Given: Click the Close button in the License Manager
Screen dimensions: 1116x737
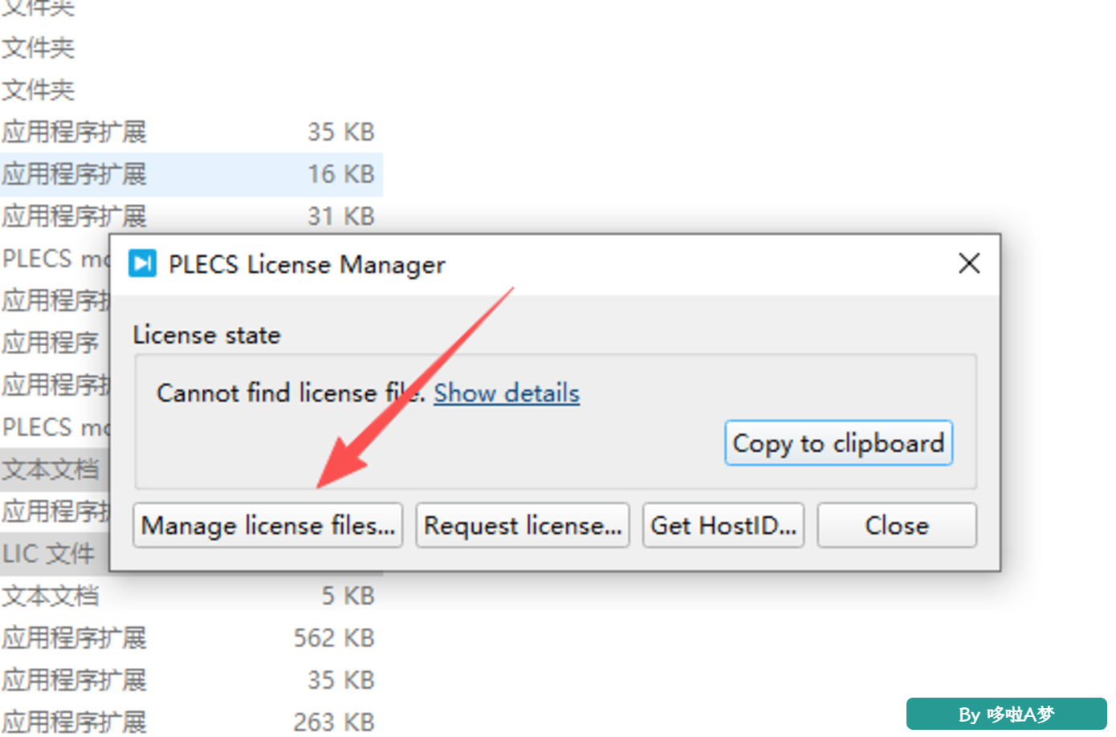Looking at the screenshot, I should coord(897,526).
